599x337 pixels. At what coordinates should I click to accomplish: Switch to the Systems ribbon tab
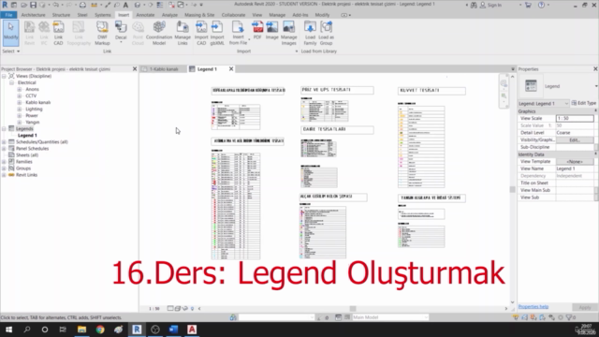pyautogui.click(x=103, y=15)
